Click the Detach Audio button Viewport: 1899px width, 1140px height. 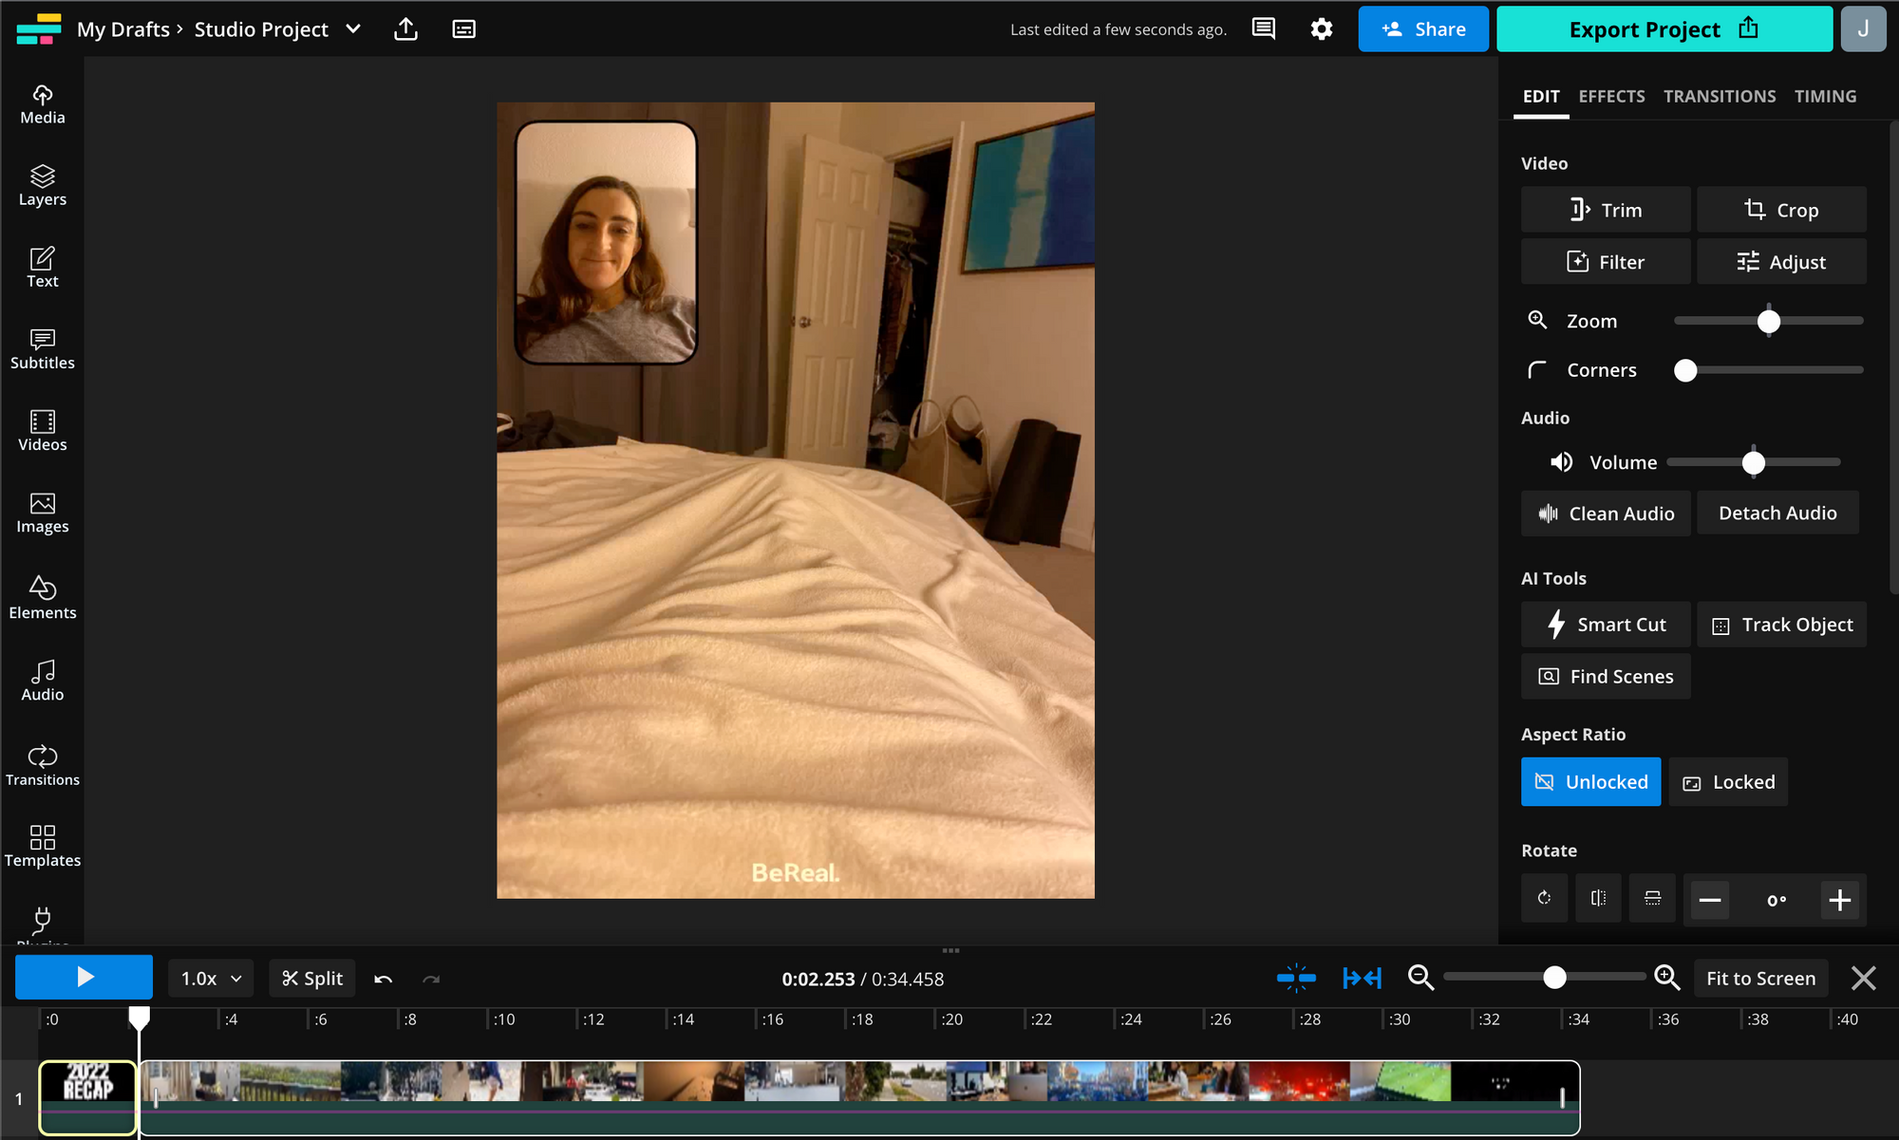coord(1777,513)
